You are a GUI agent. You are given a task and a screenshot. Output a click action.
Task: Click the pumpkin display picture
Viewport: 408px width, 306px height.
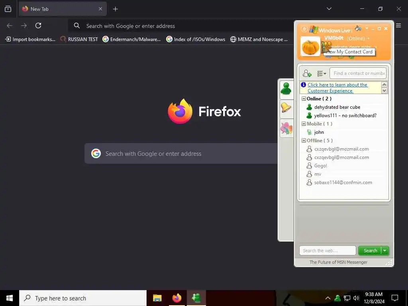pos(310,46)
